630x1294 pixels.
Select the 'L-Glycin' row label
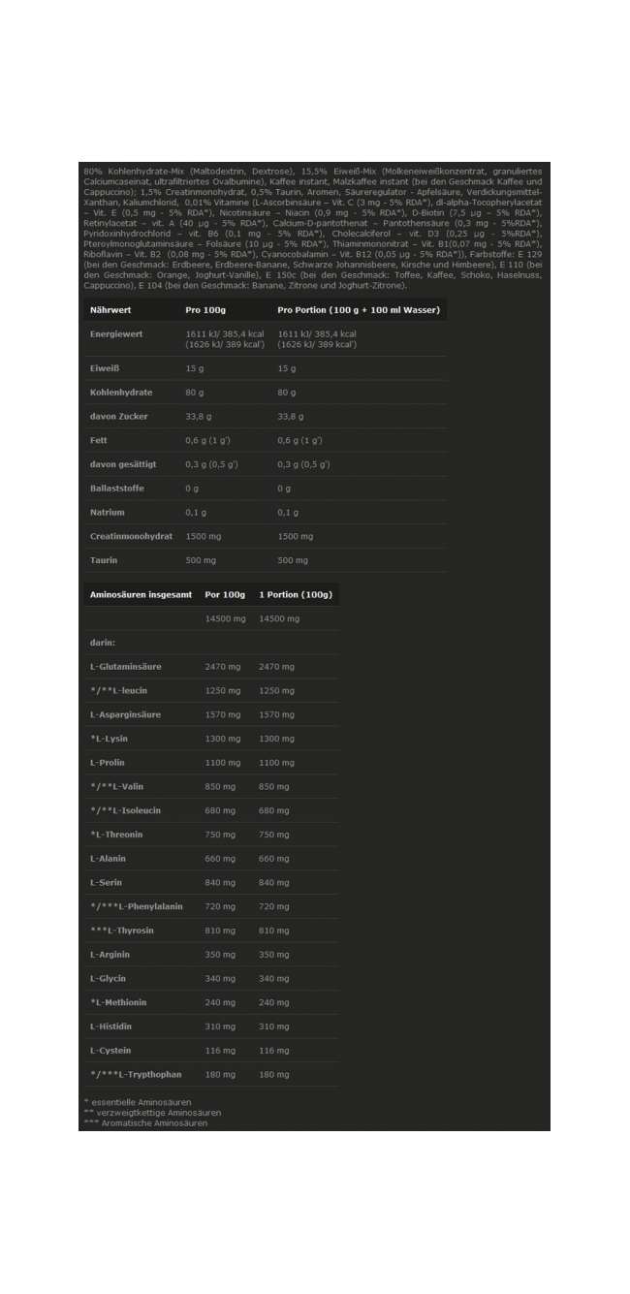tap(109, 978)
